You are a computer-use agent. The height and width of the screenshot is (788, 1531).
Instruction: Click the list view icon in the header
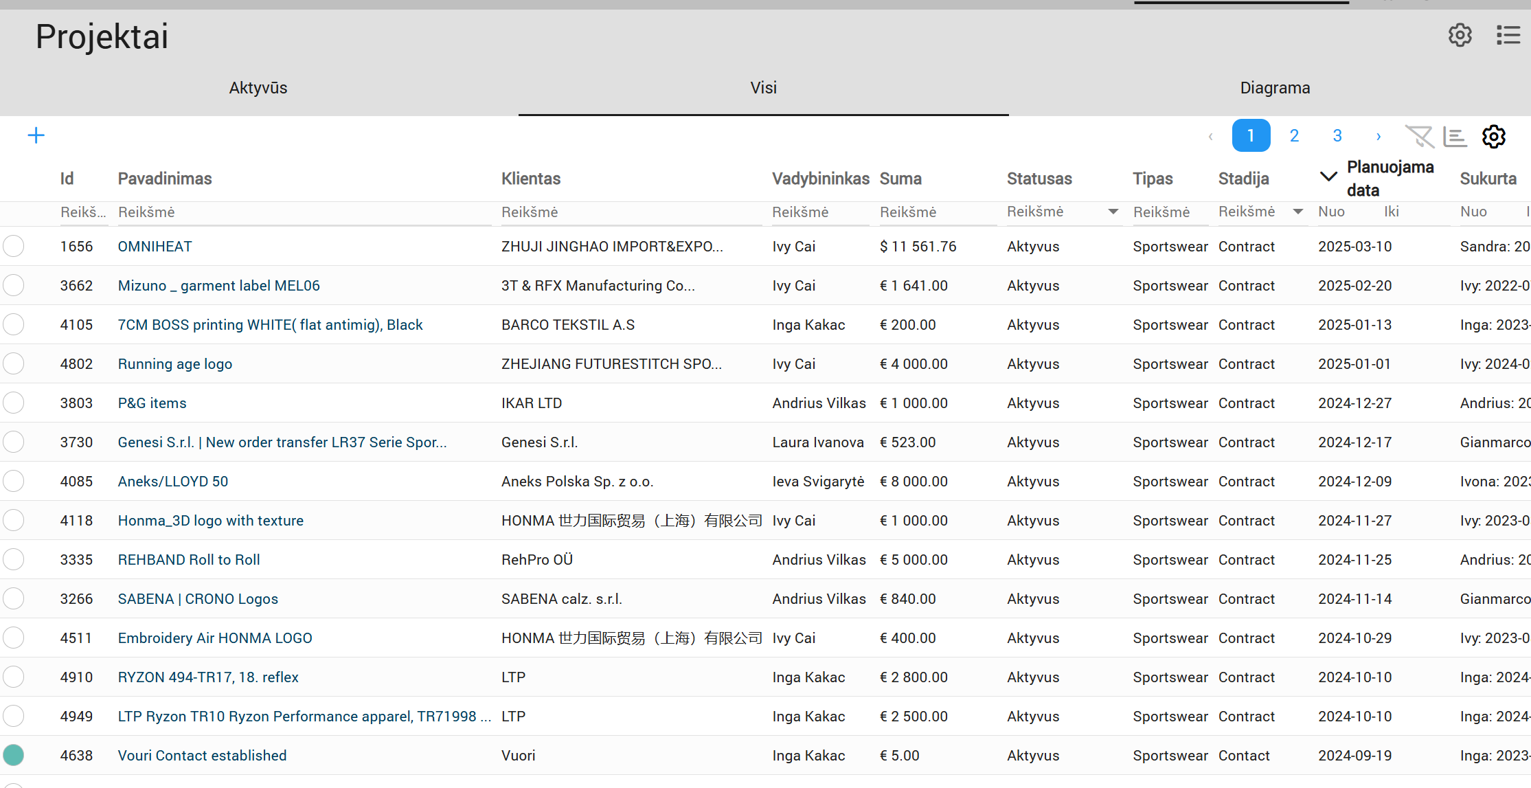coord(1508,35)
